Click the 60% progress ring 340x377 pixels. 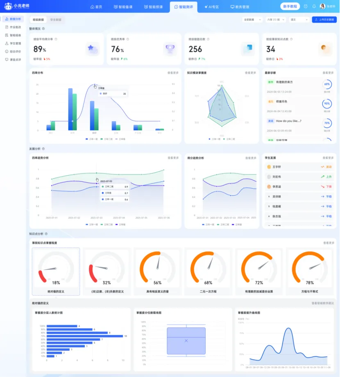327,84
